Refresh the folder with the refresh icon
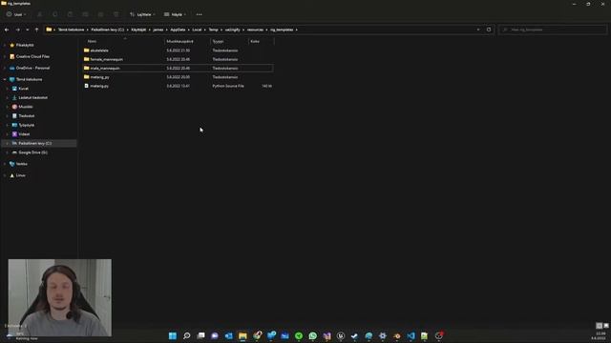 (489, 30)
